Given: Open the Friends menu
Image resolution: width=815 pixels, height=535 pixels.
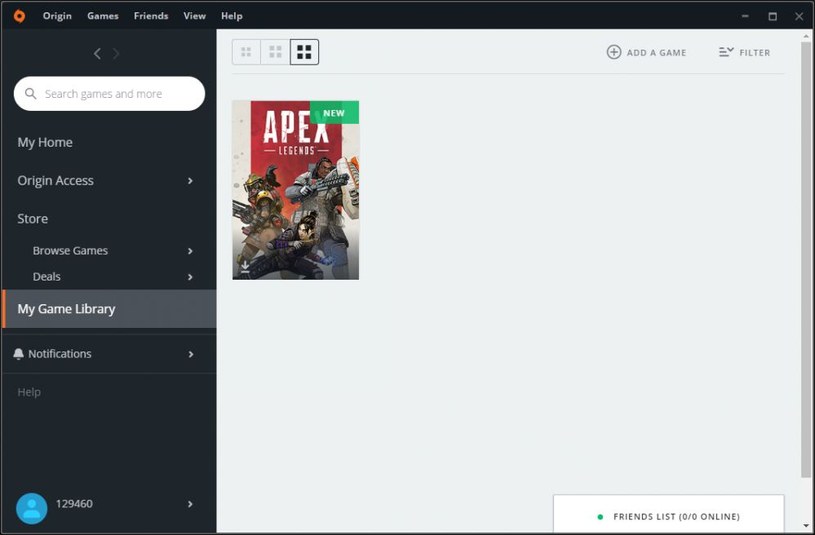Looking at the screenshot, I should coord(151,16).
